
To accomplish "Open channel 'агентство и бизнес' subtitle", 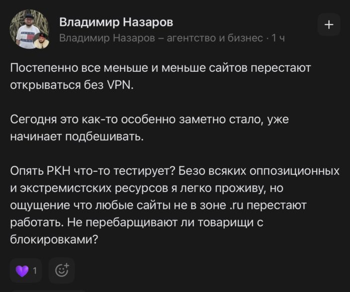I will click(x=161, y=38).
